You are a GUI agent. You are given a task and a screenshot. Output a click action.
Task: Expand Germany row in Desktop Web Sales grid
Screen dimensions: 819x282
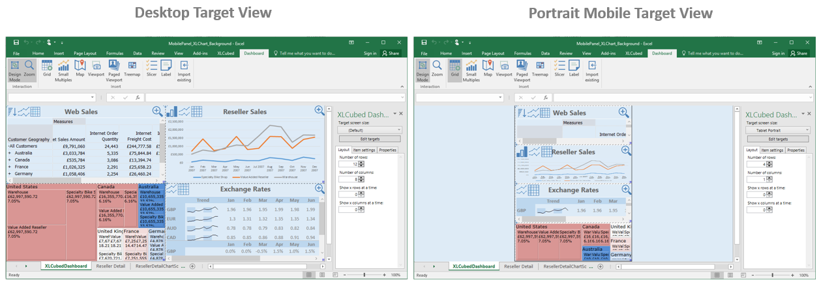point(10,174)
